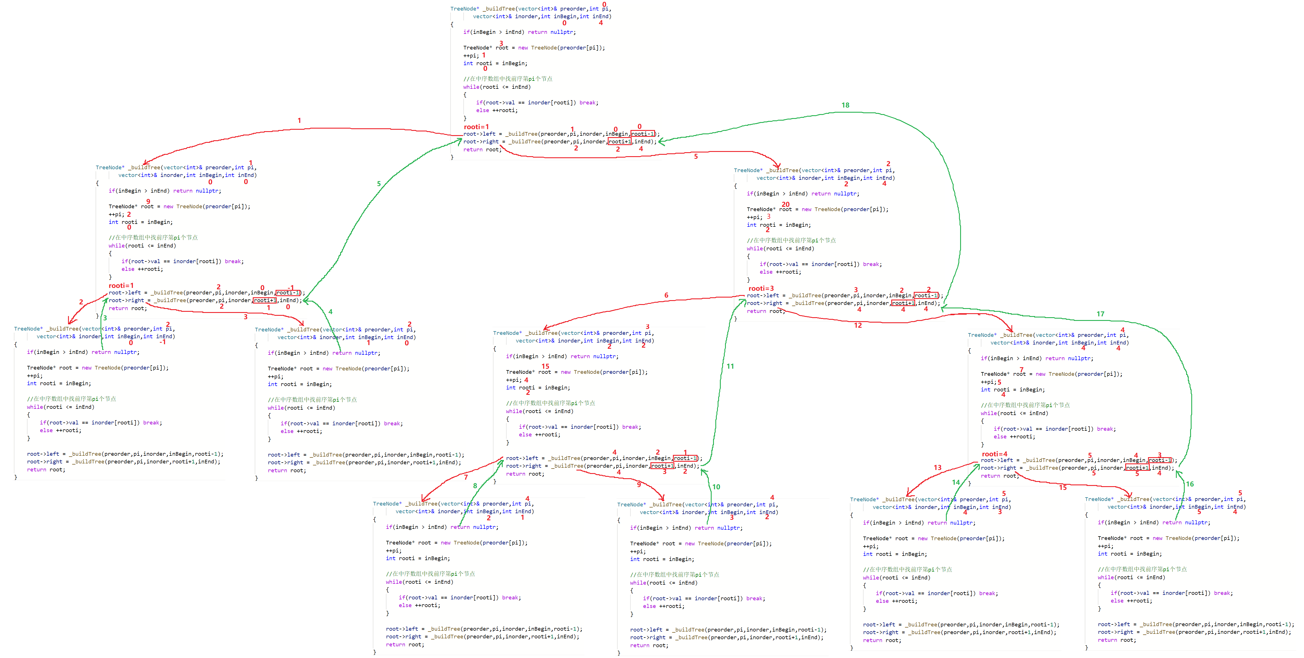
Task: Click the green number 8 arrow label
Action: tap(475, 486)
